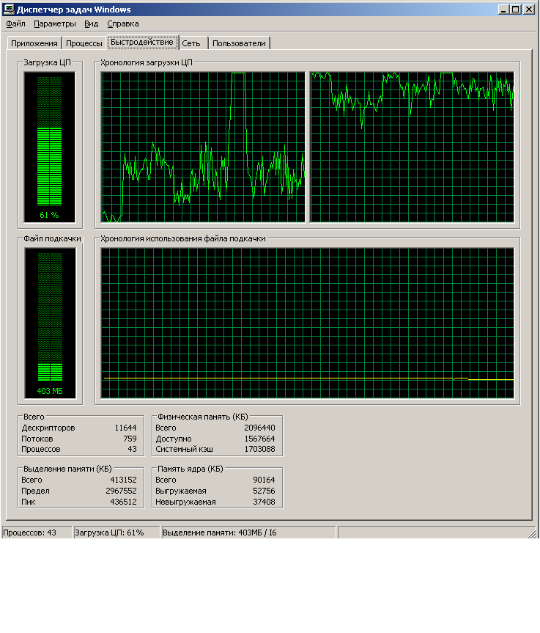This screenshot has width=540, height=633.
Task: Click the second CPU history graph
Action: 412,147
